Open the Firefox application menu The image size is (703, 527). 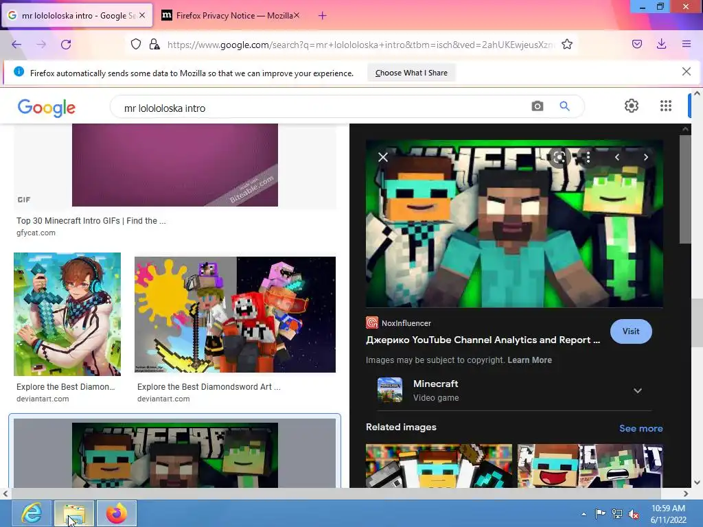(687, 44)
